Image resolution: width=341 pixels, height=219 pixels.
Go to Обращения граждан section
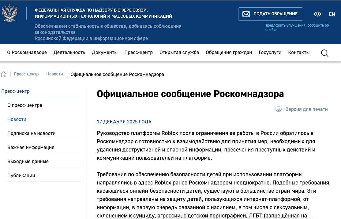point(229,53)
